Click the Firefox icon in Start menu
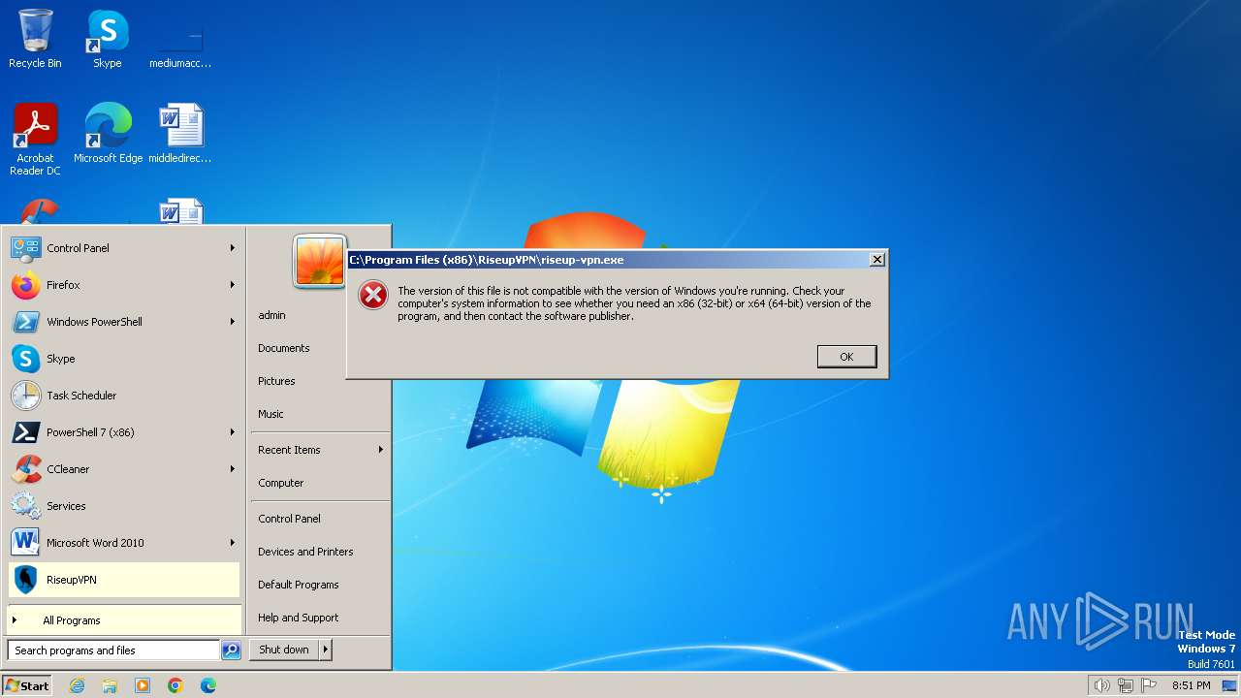This screenshot has height=698, width=1241. coord(25,285)
